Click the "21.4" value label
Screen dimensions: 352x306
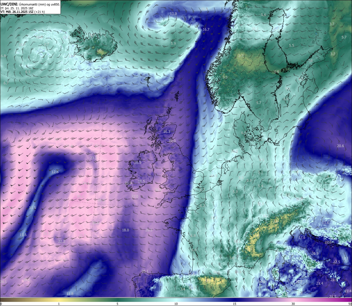[x=319, y=283]
